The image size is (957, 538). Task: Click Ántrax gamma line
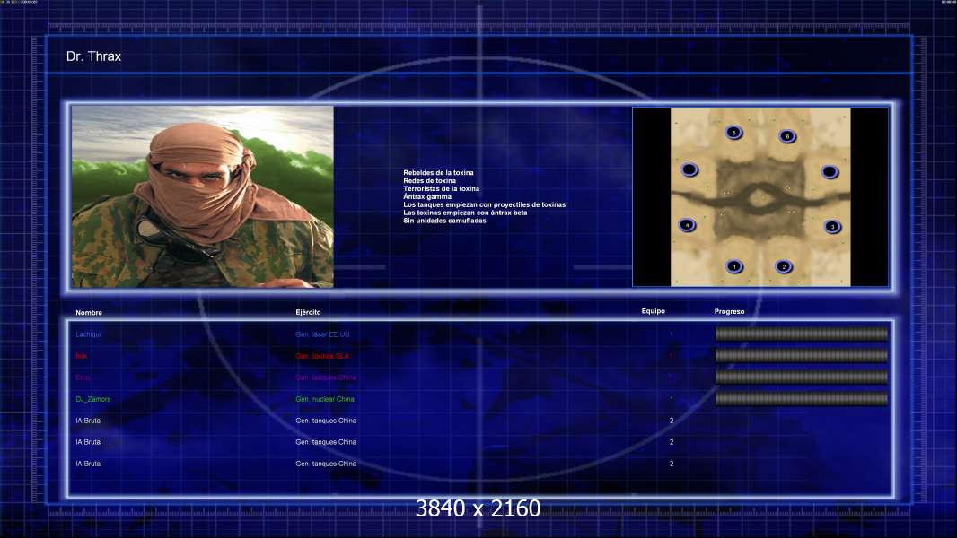coord(427,196)
